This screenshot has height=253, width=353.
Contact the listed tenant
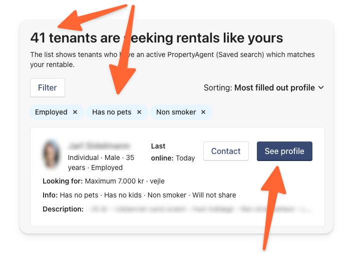(226, 151)
